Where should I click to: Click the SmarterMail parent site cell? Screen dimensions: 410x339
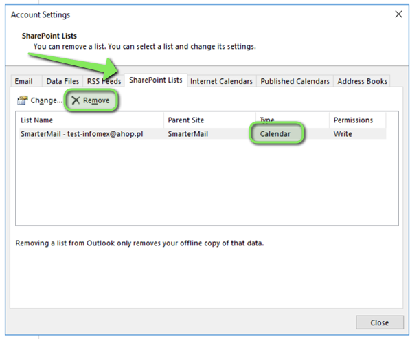coord(188,134)
